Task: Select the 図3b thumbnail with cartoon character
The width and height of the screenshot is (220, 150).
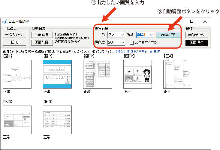Action: (x=138, y=74)
